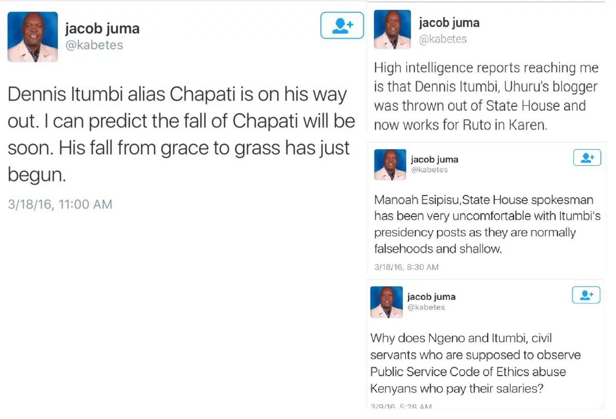Click the 3/18/16, 11:00 AM timestamp
This screenshot has height=419, width=616.
coord(60,204)
